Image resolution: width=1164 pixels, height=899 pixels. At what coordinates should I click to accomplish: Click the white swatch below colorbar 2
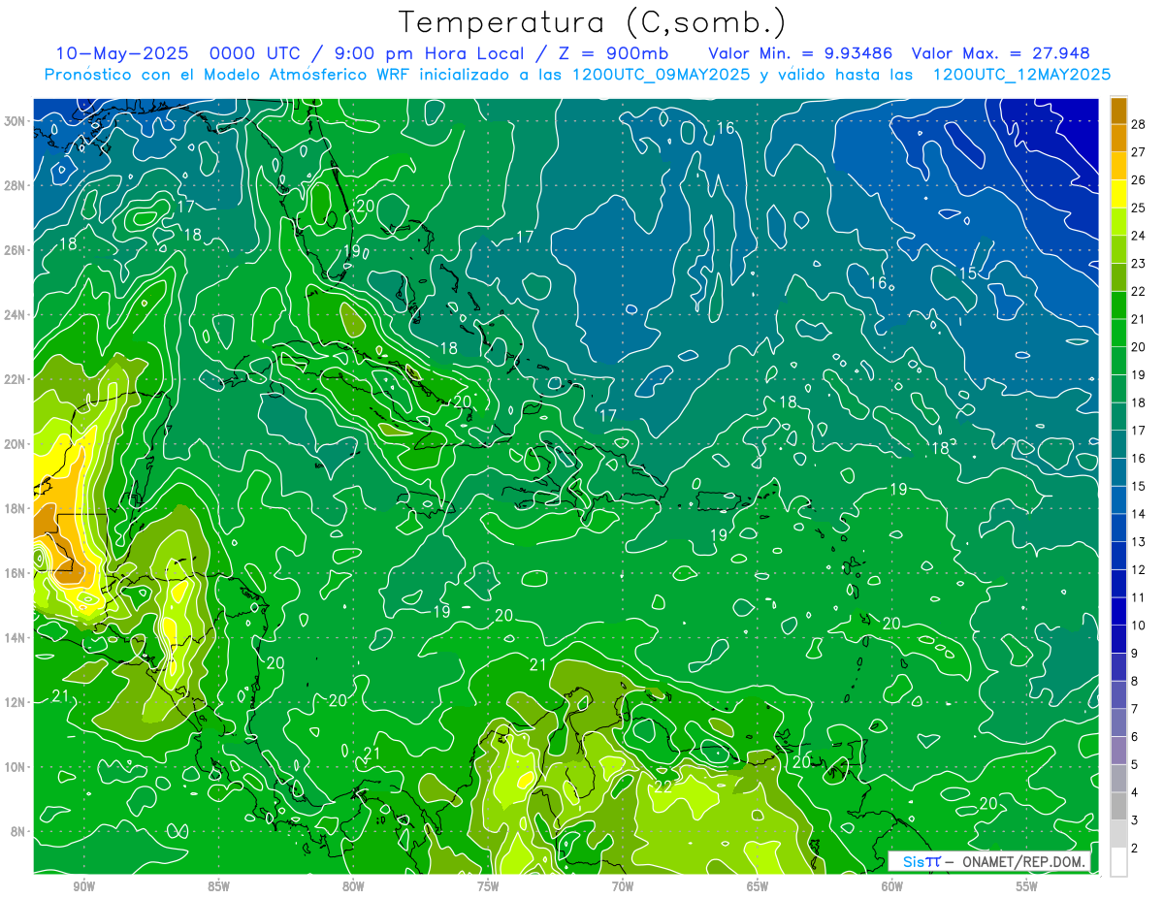tap(1118, 862)
